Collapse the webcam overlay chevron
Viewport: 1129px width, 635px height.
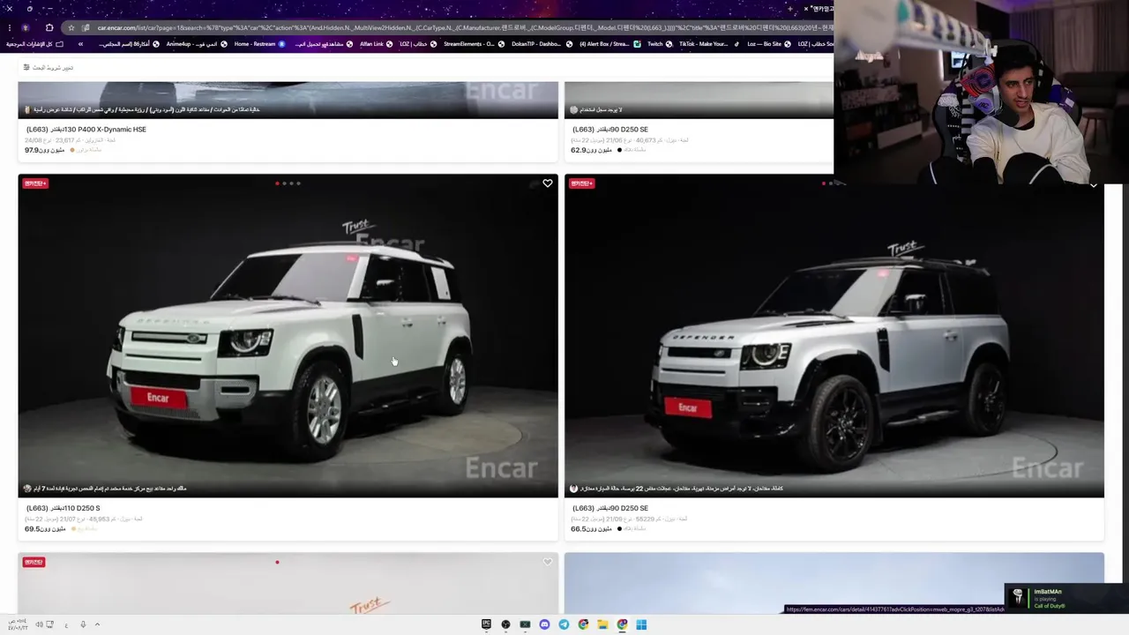click(x=1094, y=186)
